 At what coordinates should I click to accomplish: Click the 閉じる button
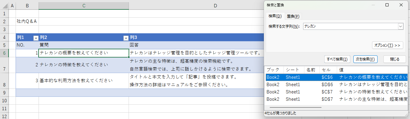tap(395, 59)
